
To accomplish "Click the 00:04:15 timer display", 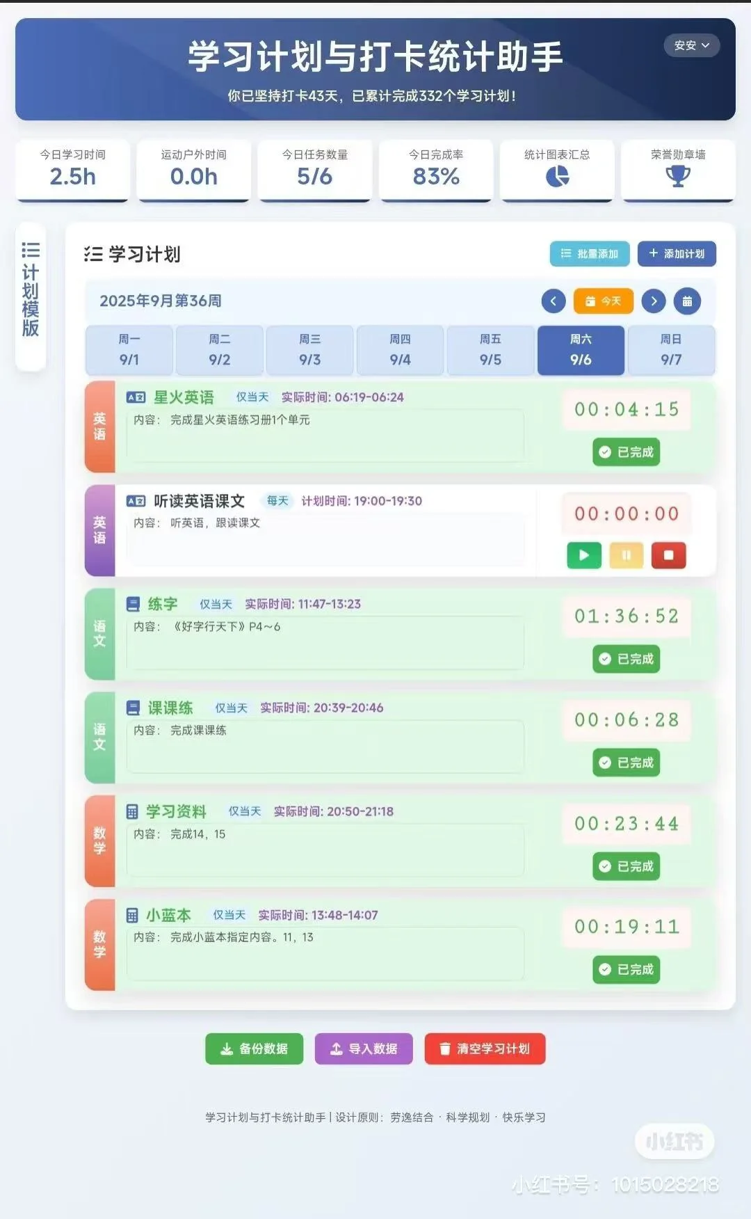I will 627,409.
